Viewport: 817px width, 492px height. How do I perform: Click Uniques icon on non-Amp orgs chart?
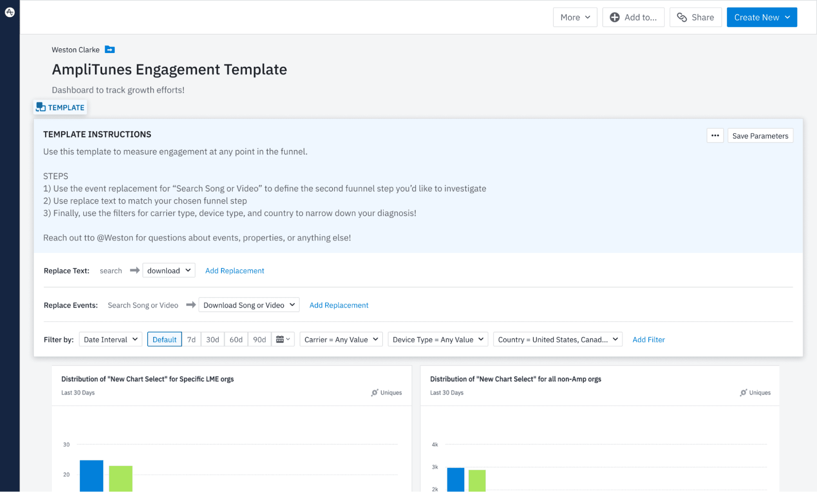pos(743,392)
